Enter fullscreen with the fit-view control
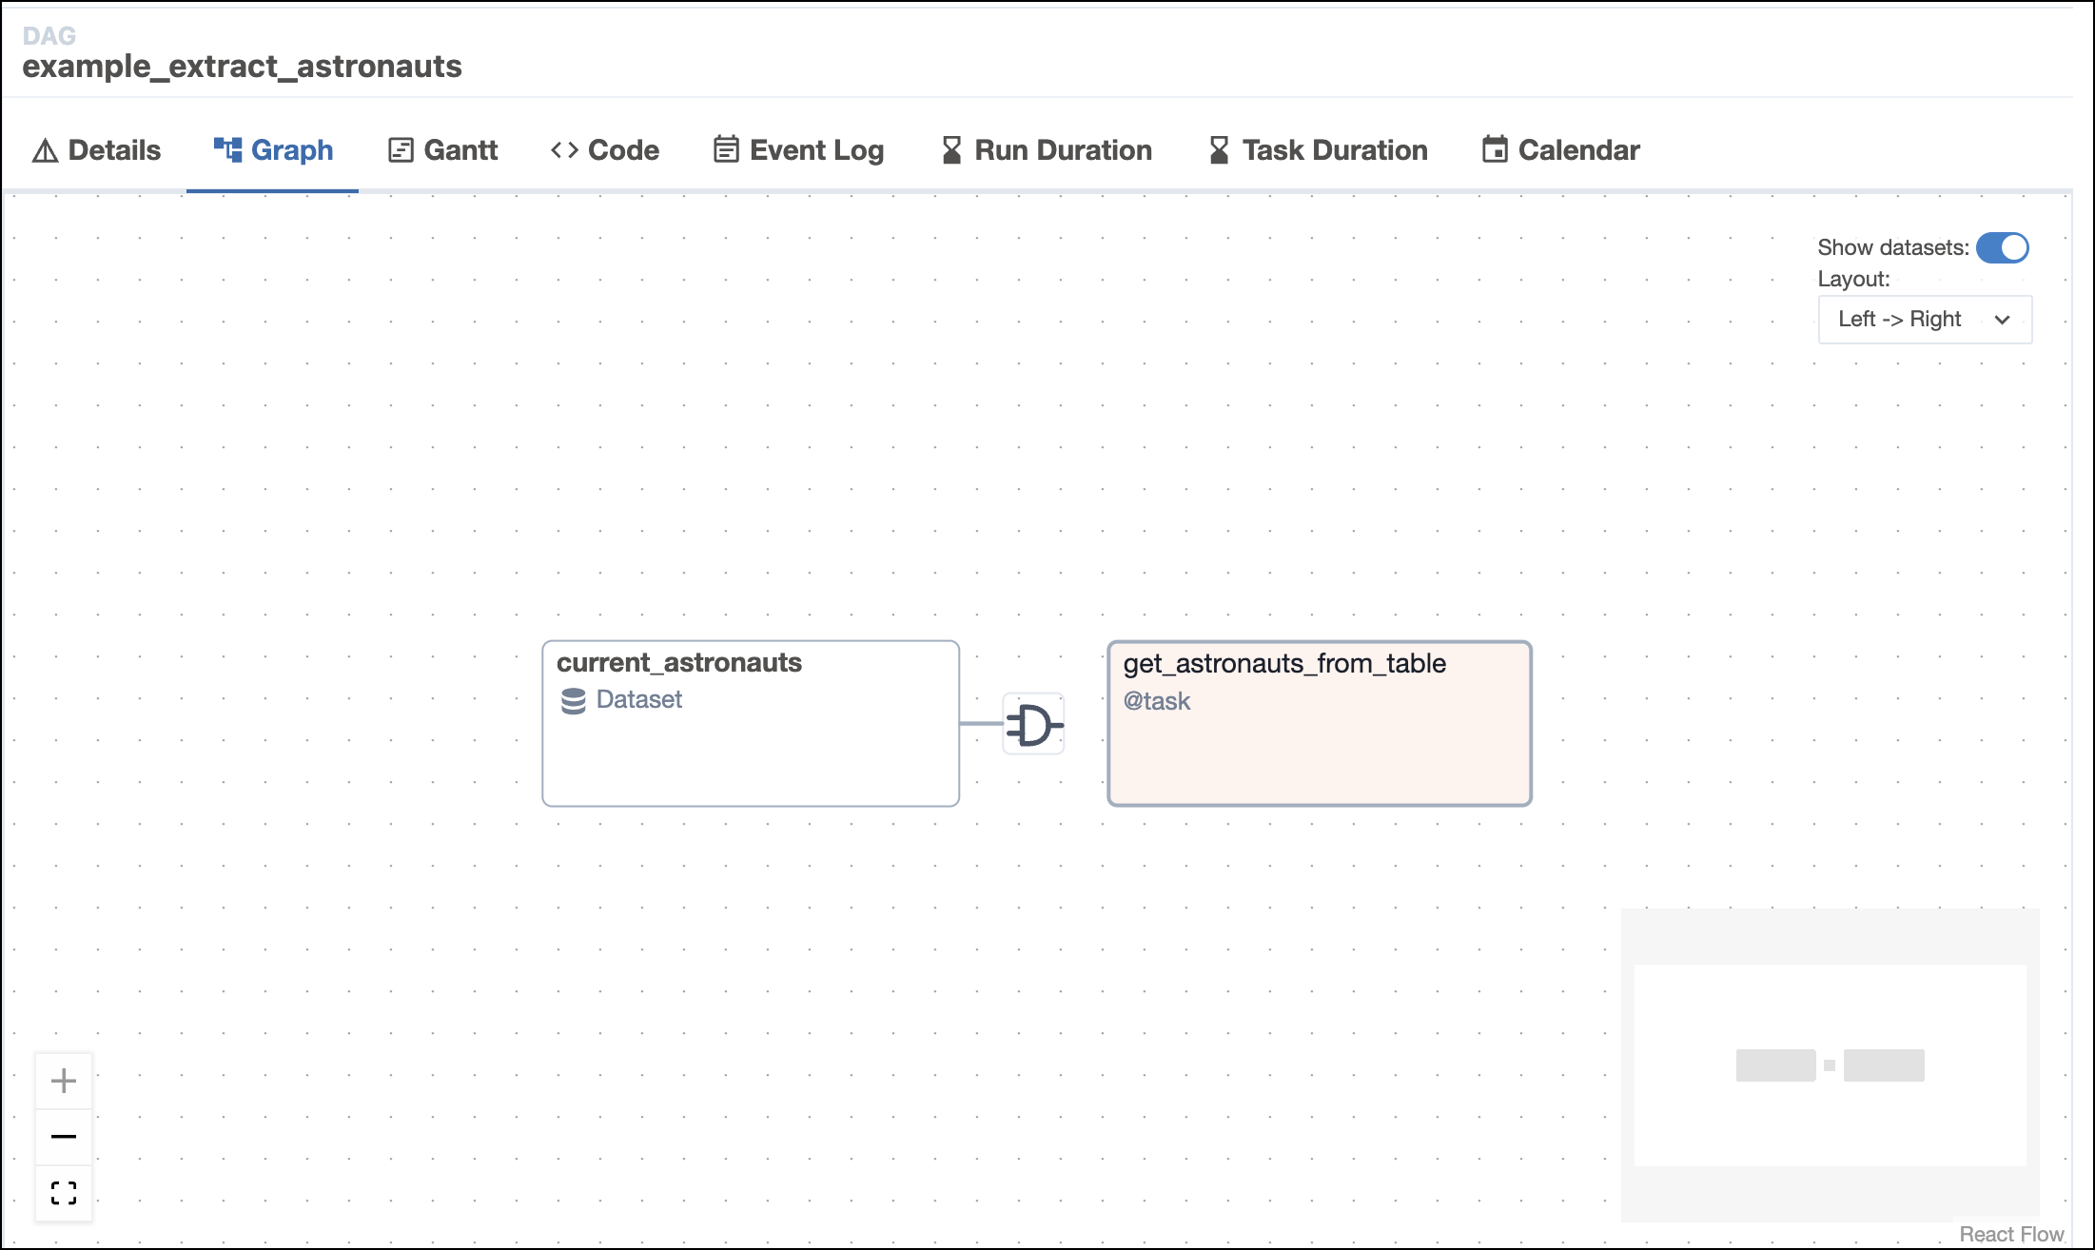This screenshot has height=1250, width=2095. point(63,1193)
